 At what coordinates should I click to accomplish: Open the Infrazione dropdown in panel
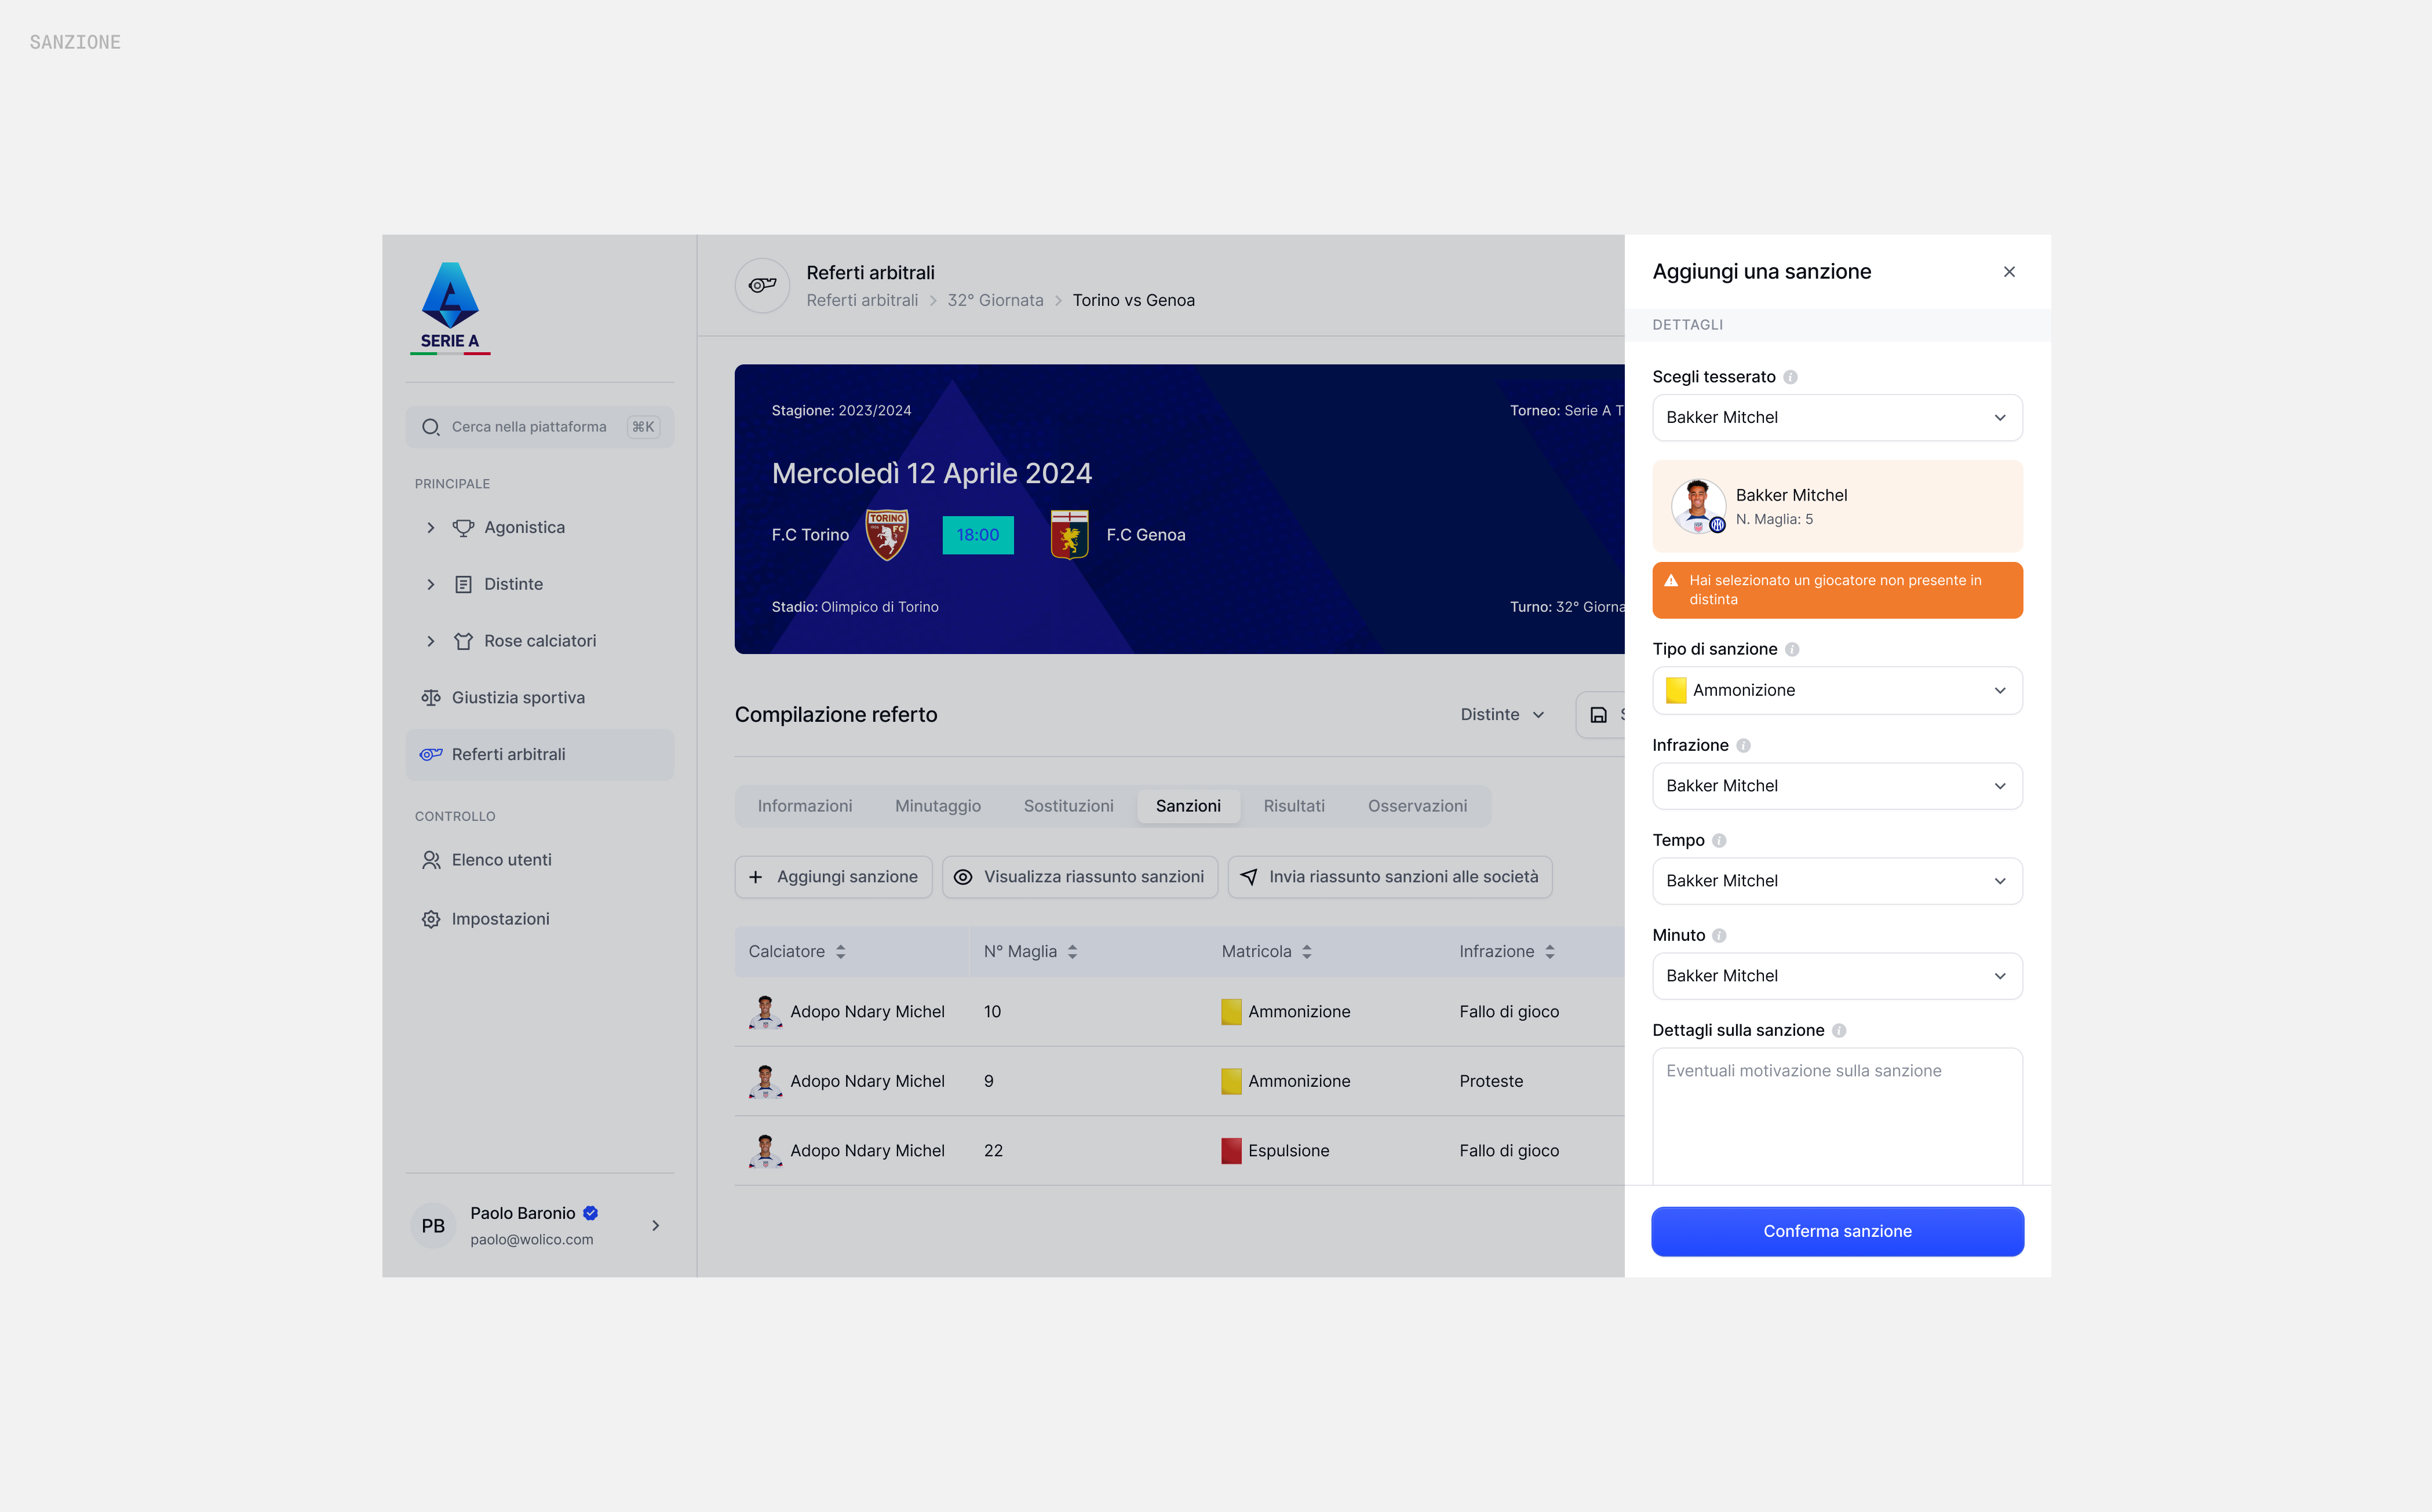click(x=1837, y=786)
